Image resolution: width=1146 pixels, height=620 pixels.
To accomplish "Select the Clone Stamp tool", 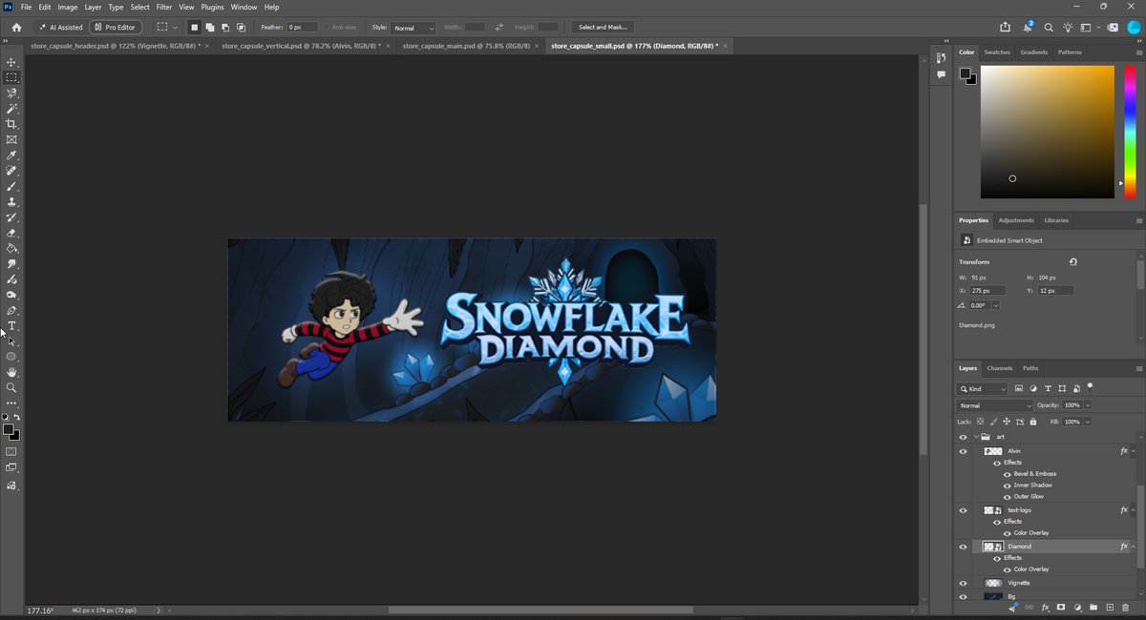I will pos(11,202).
